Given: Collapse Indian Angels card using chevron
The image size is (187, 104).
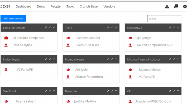Looking at the screenshot, I should pos(54,59).
